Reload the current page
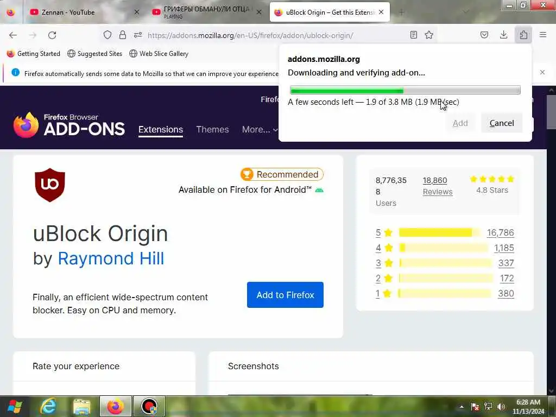Image resolution: width=556 pixels, height=417 pixels. point(52,35)
